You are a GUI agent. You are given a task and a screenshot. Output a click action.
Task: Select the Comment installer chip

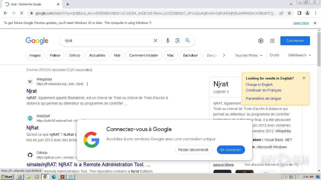pyautogui.click(x=144, y=55)
